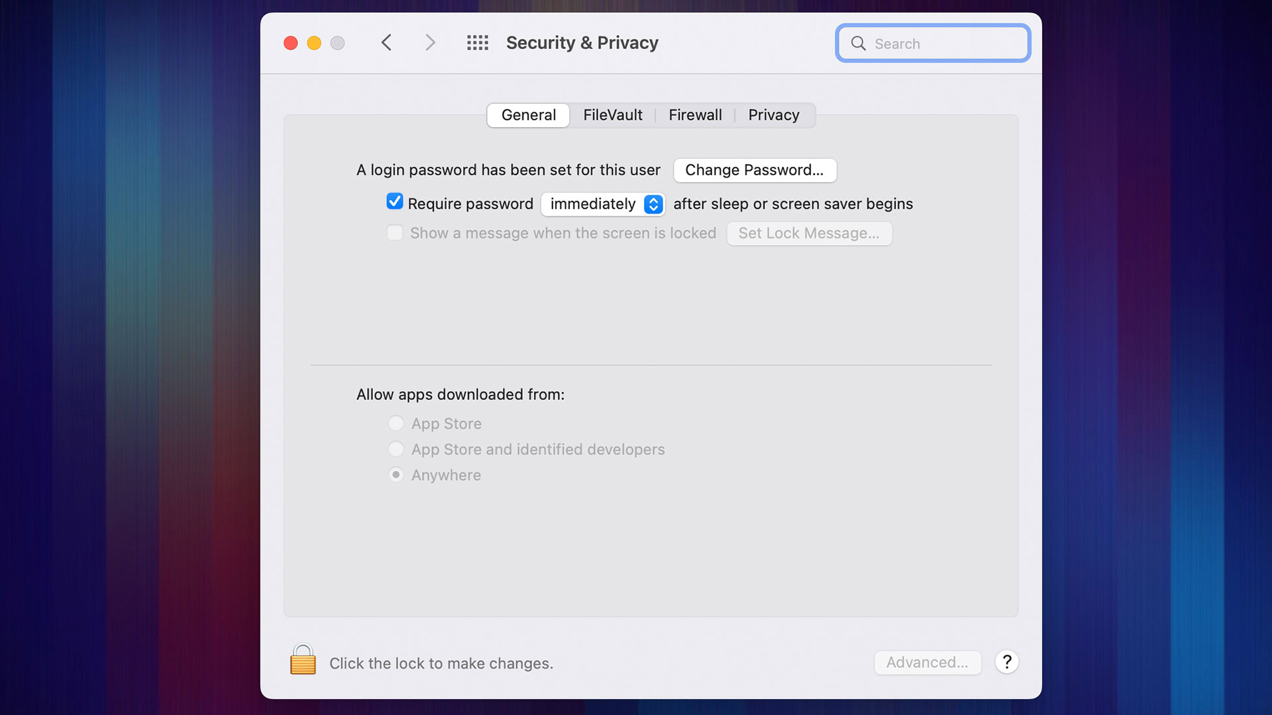Click the Change Password button
The width and height of the screenshot is (1272, 715).
[x=755, y=170]
